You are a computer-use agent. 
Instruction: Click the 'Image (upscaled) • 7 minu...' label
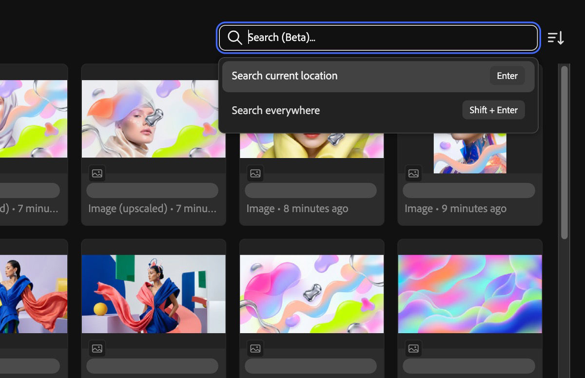click(x=152, y=209)
